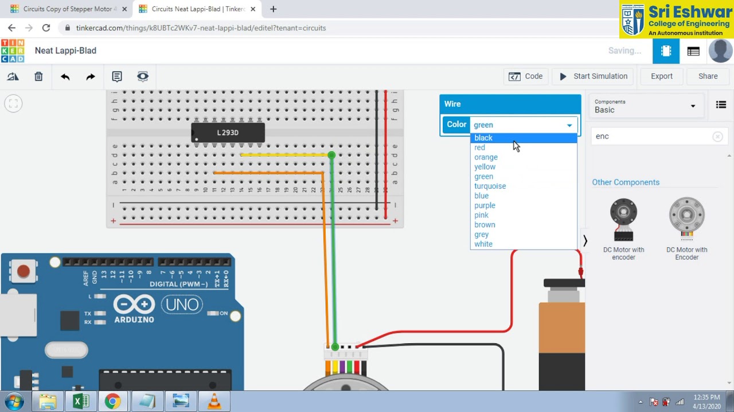Redo action with the forward arrow icon
Viewport: 734px width, 412px height.
91,76
